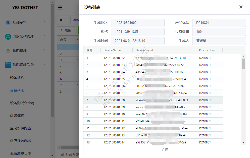The width and height of the screenshot is (250, 158).
Task: Click the 智能蜡烛后台 menu icon
Action: tap(8, 65)
